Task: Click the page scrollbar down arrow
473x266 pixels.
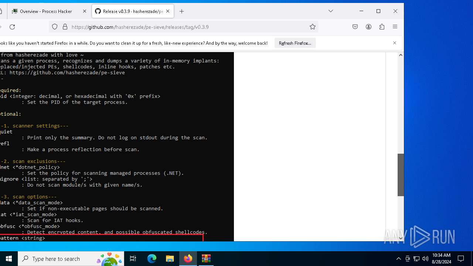Action: (x=401, y=238)
